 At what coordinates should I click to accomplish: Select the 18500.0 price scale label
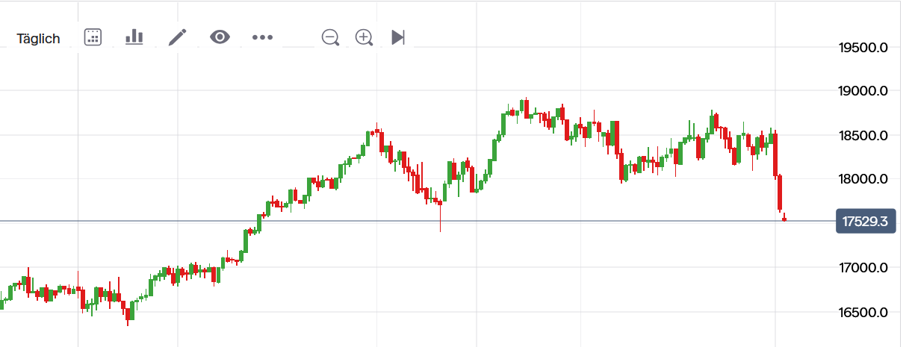[x=863, y=135]
